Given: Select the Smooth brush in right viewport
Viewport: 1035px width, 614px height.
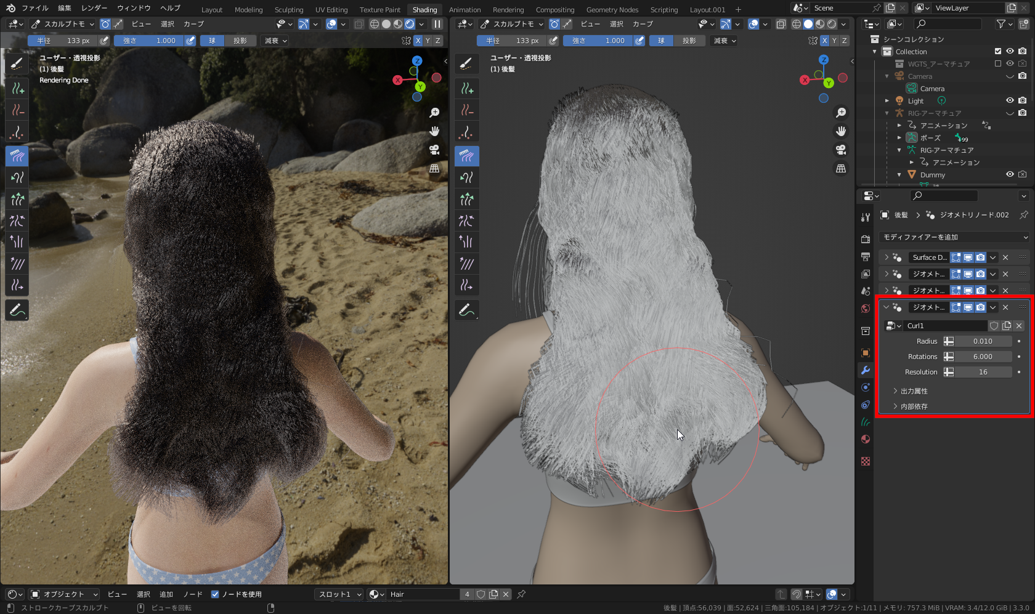Looking at the screenshot, I should coord(466,264).
